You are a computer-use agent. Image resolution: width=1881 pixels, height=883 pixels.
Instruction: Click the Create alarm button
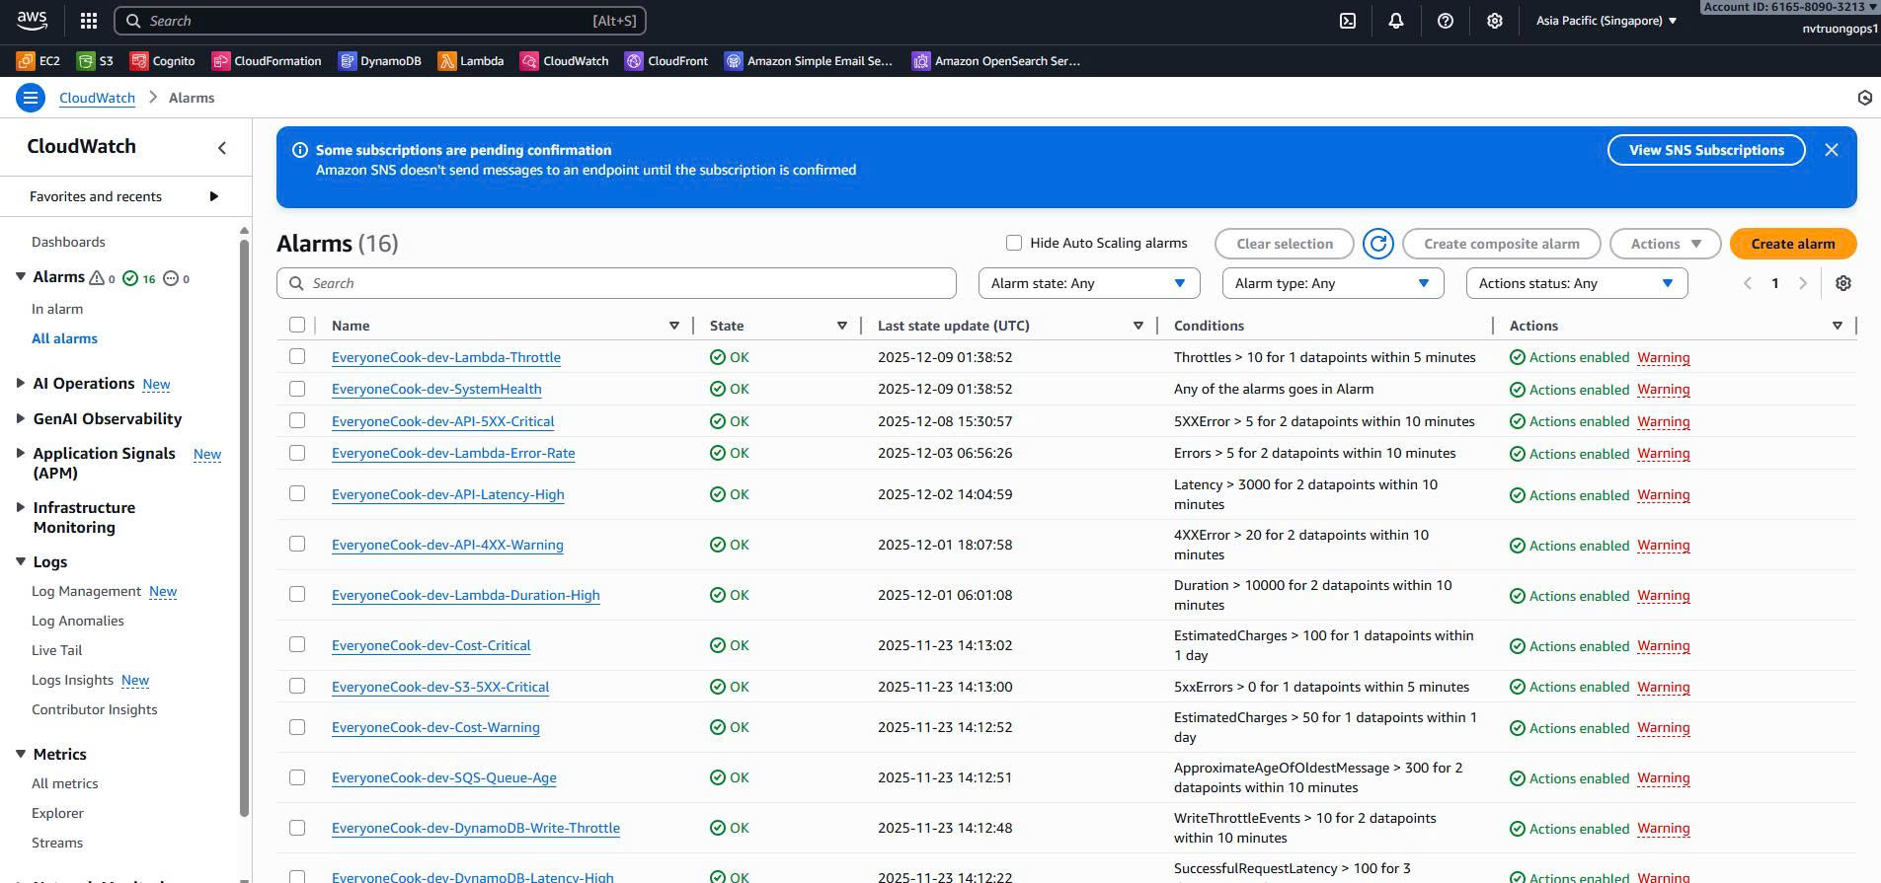click(x=1793, y=244)
